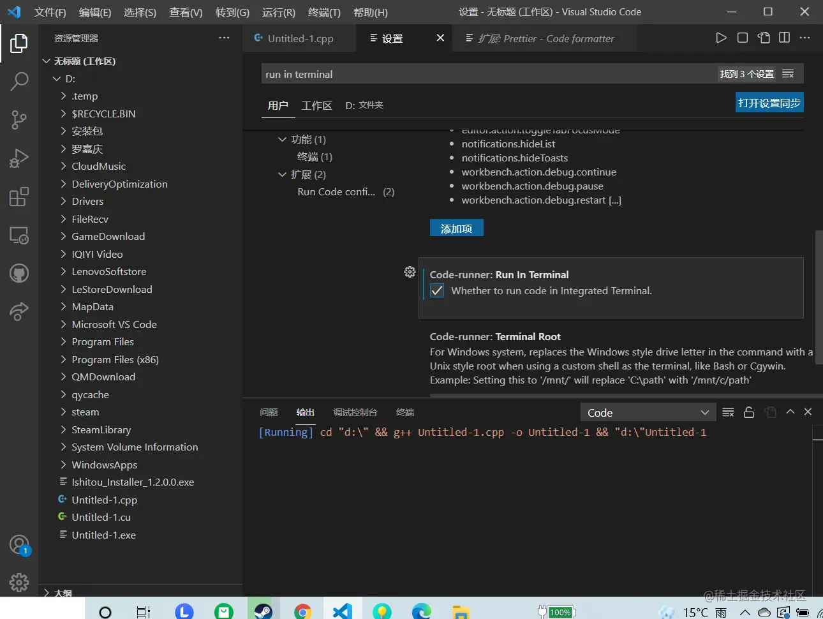Open the 文件(F) menu
The width and height of the screenshot is (823, 619).
(x=50, y=12)
